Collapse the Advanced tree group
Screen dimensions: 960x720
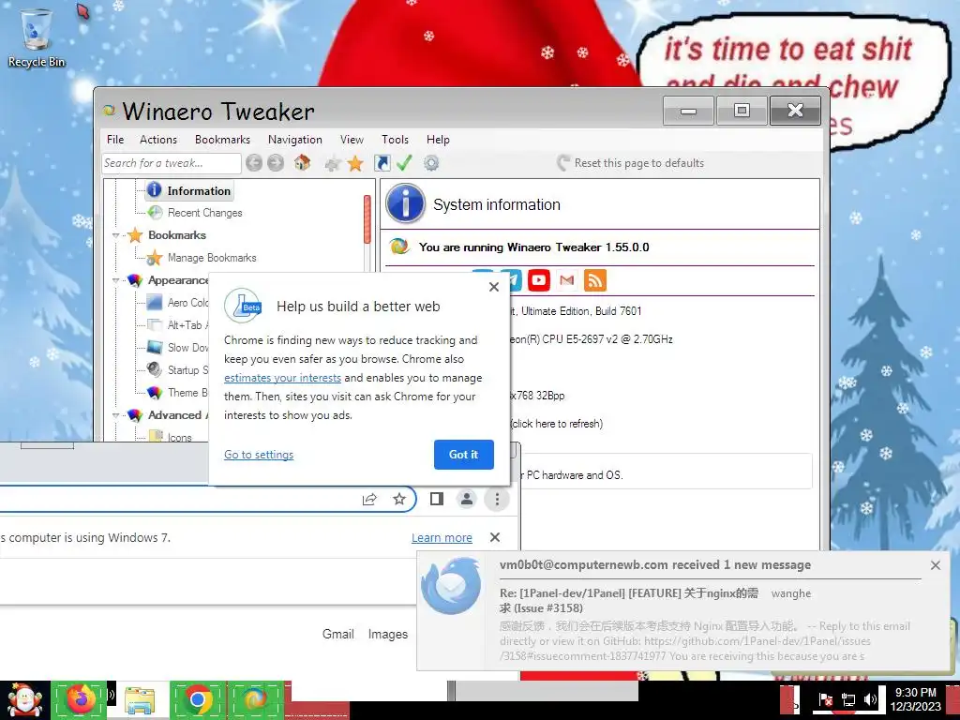click(115, 415)
